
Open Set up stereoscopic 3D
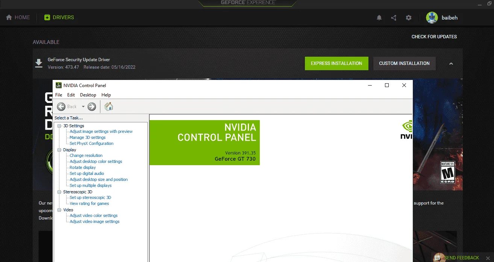(x=90, y=197)
